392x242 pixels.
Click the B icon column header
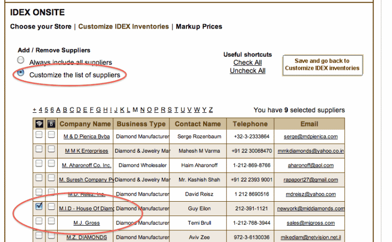(x=51, y=124)
